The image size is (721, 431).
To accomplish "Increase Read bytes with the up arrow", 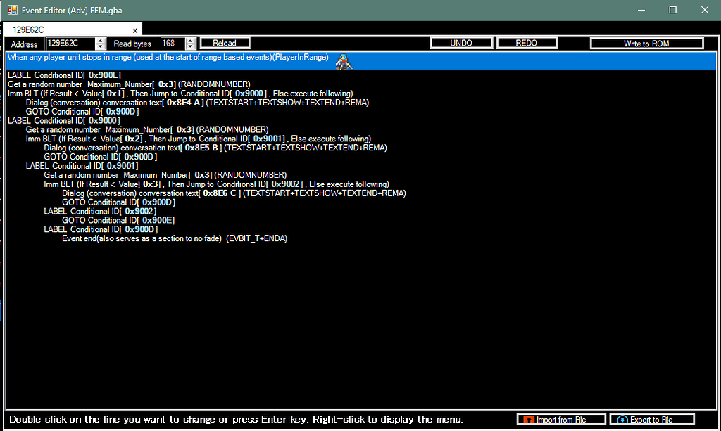I will [x=190, y=41].
